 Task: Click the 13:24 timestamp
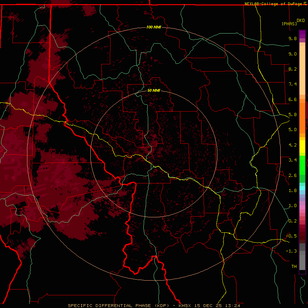[x=233, y=306]
